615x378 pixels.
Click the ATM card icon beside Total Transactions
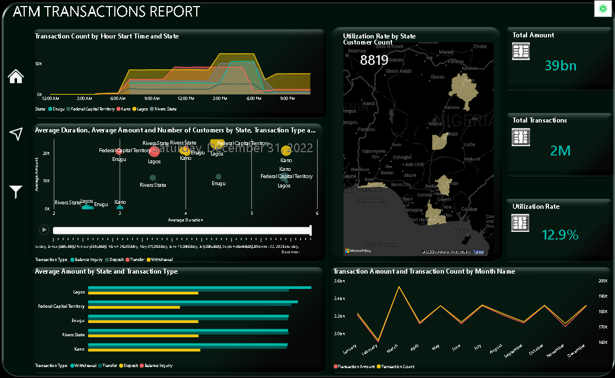(x=520, y=137)
